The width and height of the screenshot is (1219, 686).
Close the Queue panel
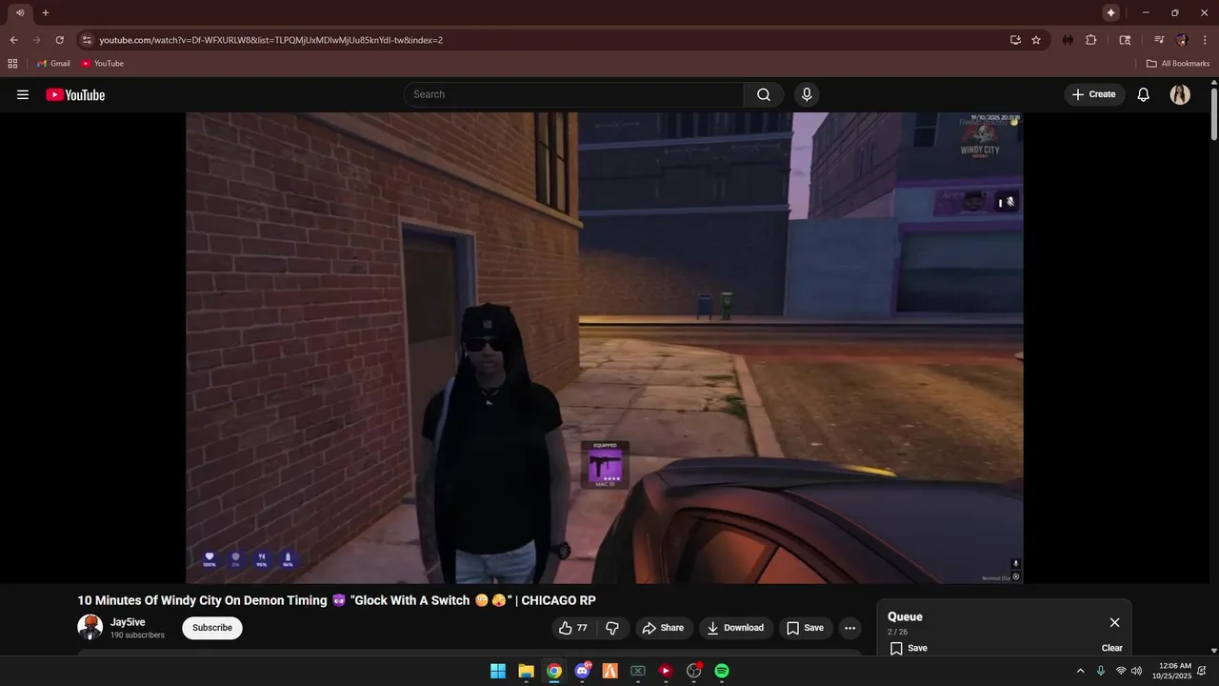click(1114, 622)
